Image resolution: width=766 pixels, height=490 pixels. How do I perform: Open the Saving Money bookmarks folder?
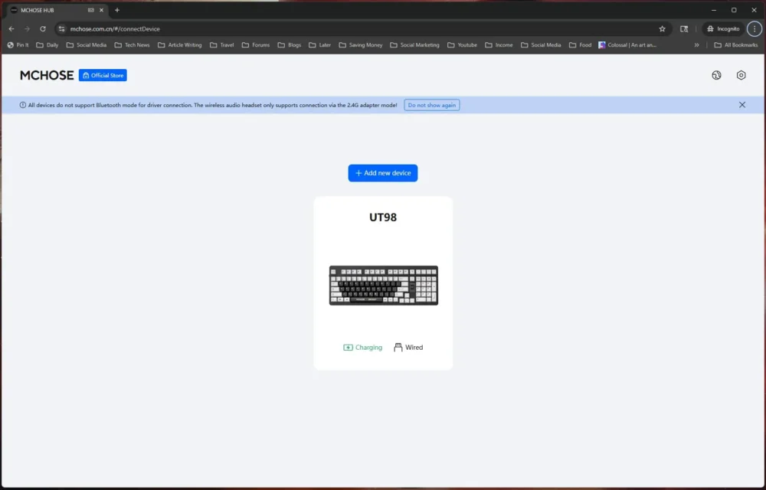click(x=361, y=45)
